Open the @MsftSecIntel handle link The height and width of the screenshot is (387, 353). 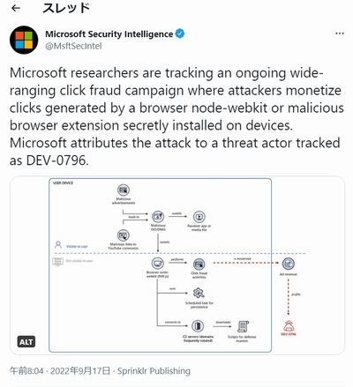[x=73, y=46]
